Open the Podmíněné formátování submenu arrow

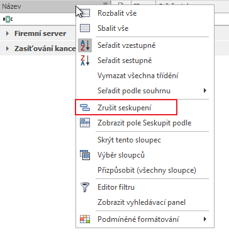205,219
